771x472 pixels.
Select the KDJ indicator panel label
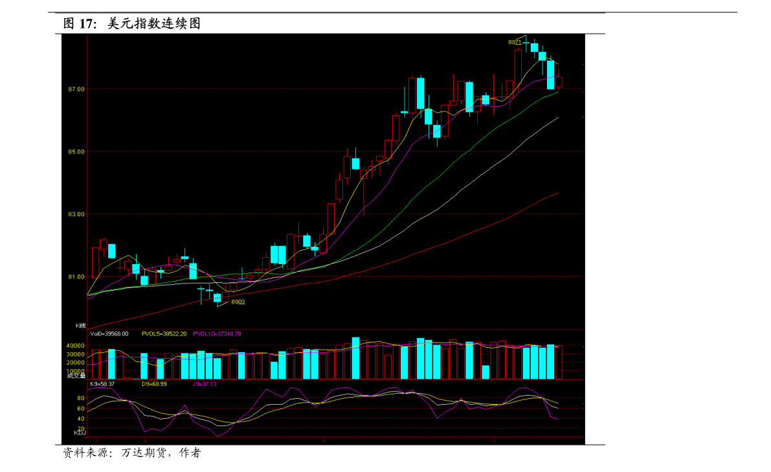(x=80, y=433)
